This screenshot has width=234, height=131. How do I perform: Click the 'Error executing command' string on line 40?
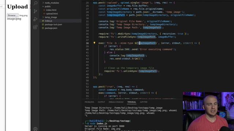tap(156, 49)
